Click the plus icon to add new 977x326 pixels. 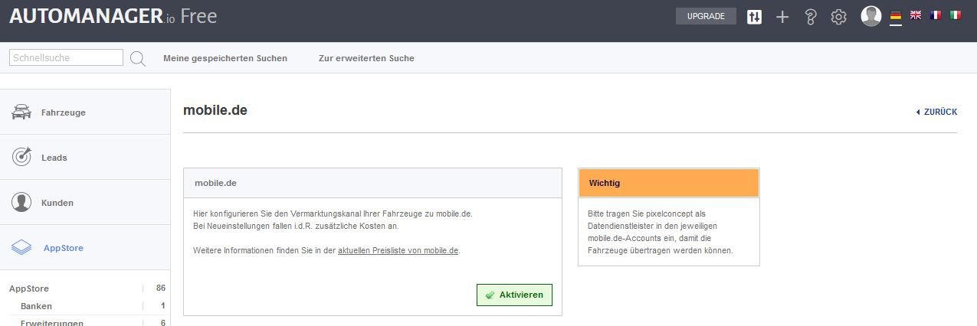click(782, 16)
